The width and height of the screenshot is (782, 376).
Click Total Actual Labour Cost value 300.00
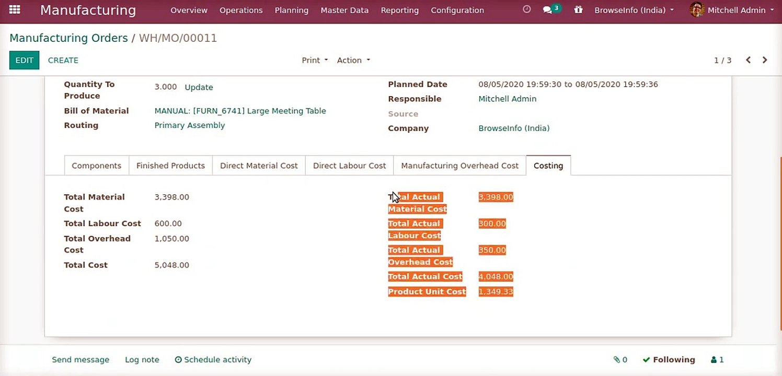tap(492, 224)
